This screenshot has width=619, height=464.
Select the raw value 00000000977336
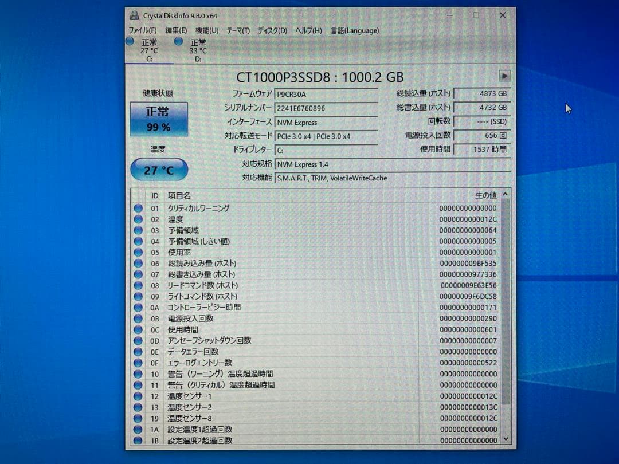[468, 274]
